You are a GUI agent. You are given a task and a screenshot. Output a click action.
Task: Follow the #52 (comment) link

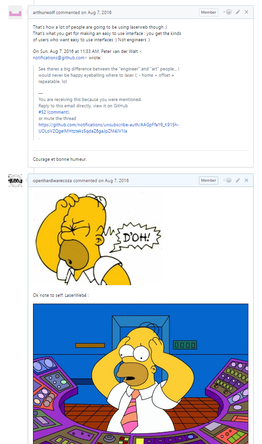(x=54, y=112)
